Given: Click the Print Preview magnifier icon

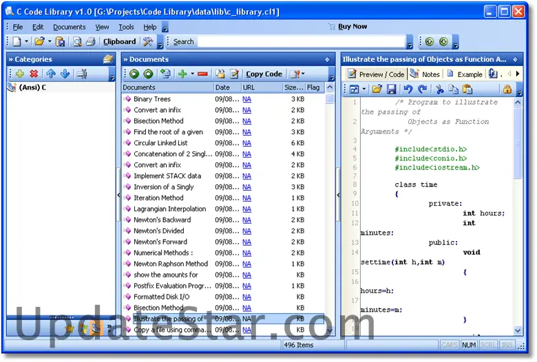Looking at the screenshot, I should tap(77, 41).
